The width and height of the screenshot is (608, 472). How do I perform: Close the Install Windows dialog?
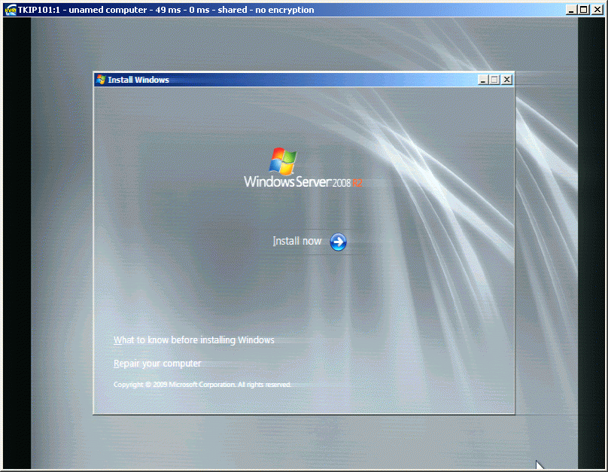[x=507, y=80]
